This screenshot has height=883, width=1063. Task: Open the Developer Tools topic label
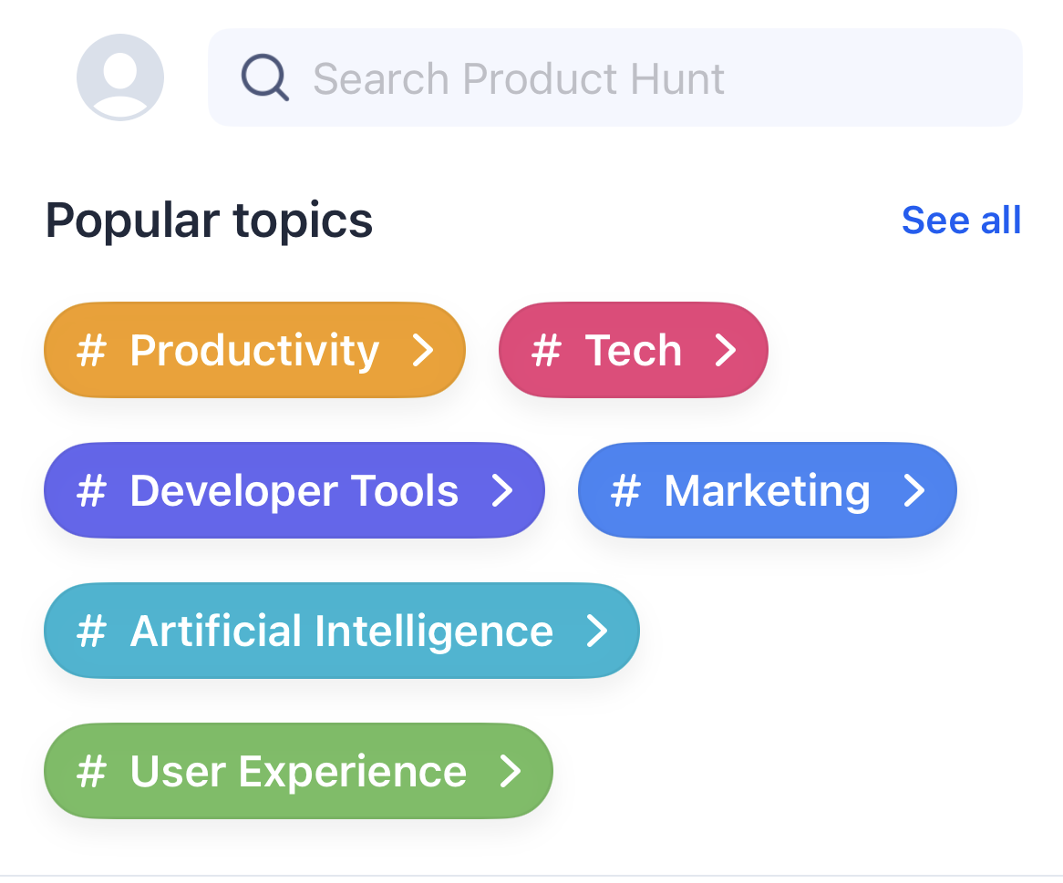coord(294,491)
